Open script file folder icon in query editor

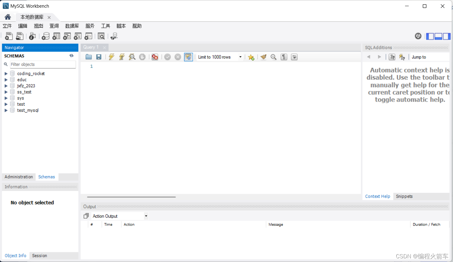tap(89, 57)
